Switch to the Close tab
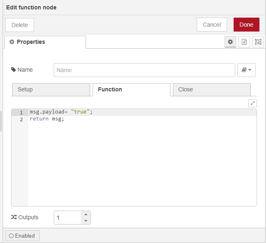 point(211,89)
